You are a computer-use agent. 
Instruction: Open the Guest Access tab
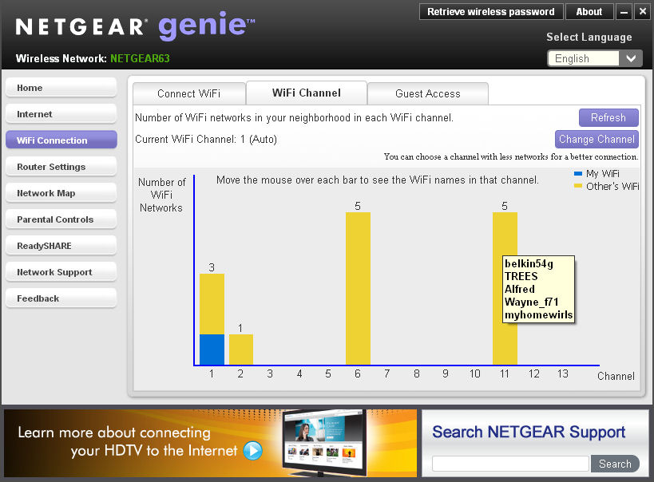(x=428, y=93)
